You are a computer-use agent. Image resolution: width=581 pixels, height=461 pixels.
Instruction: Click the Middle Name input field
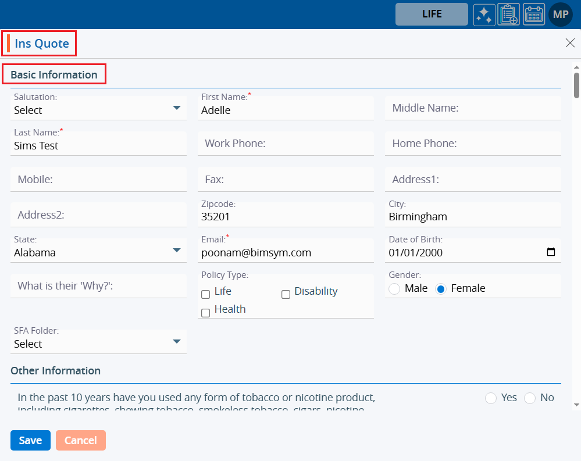[472, 108]
